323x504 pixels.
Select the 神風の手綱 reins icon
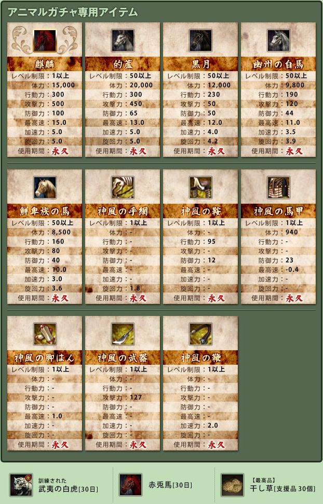(123, 188)
